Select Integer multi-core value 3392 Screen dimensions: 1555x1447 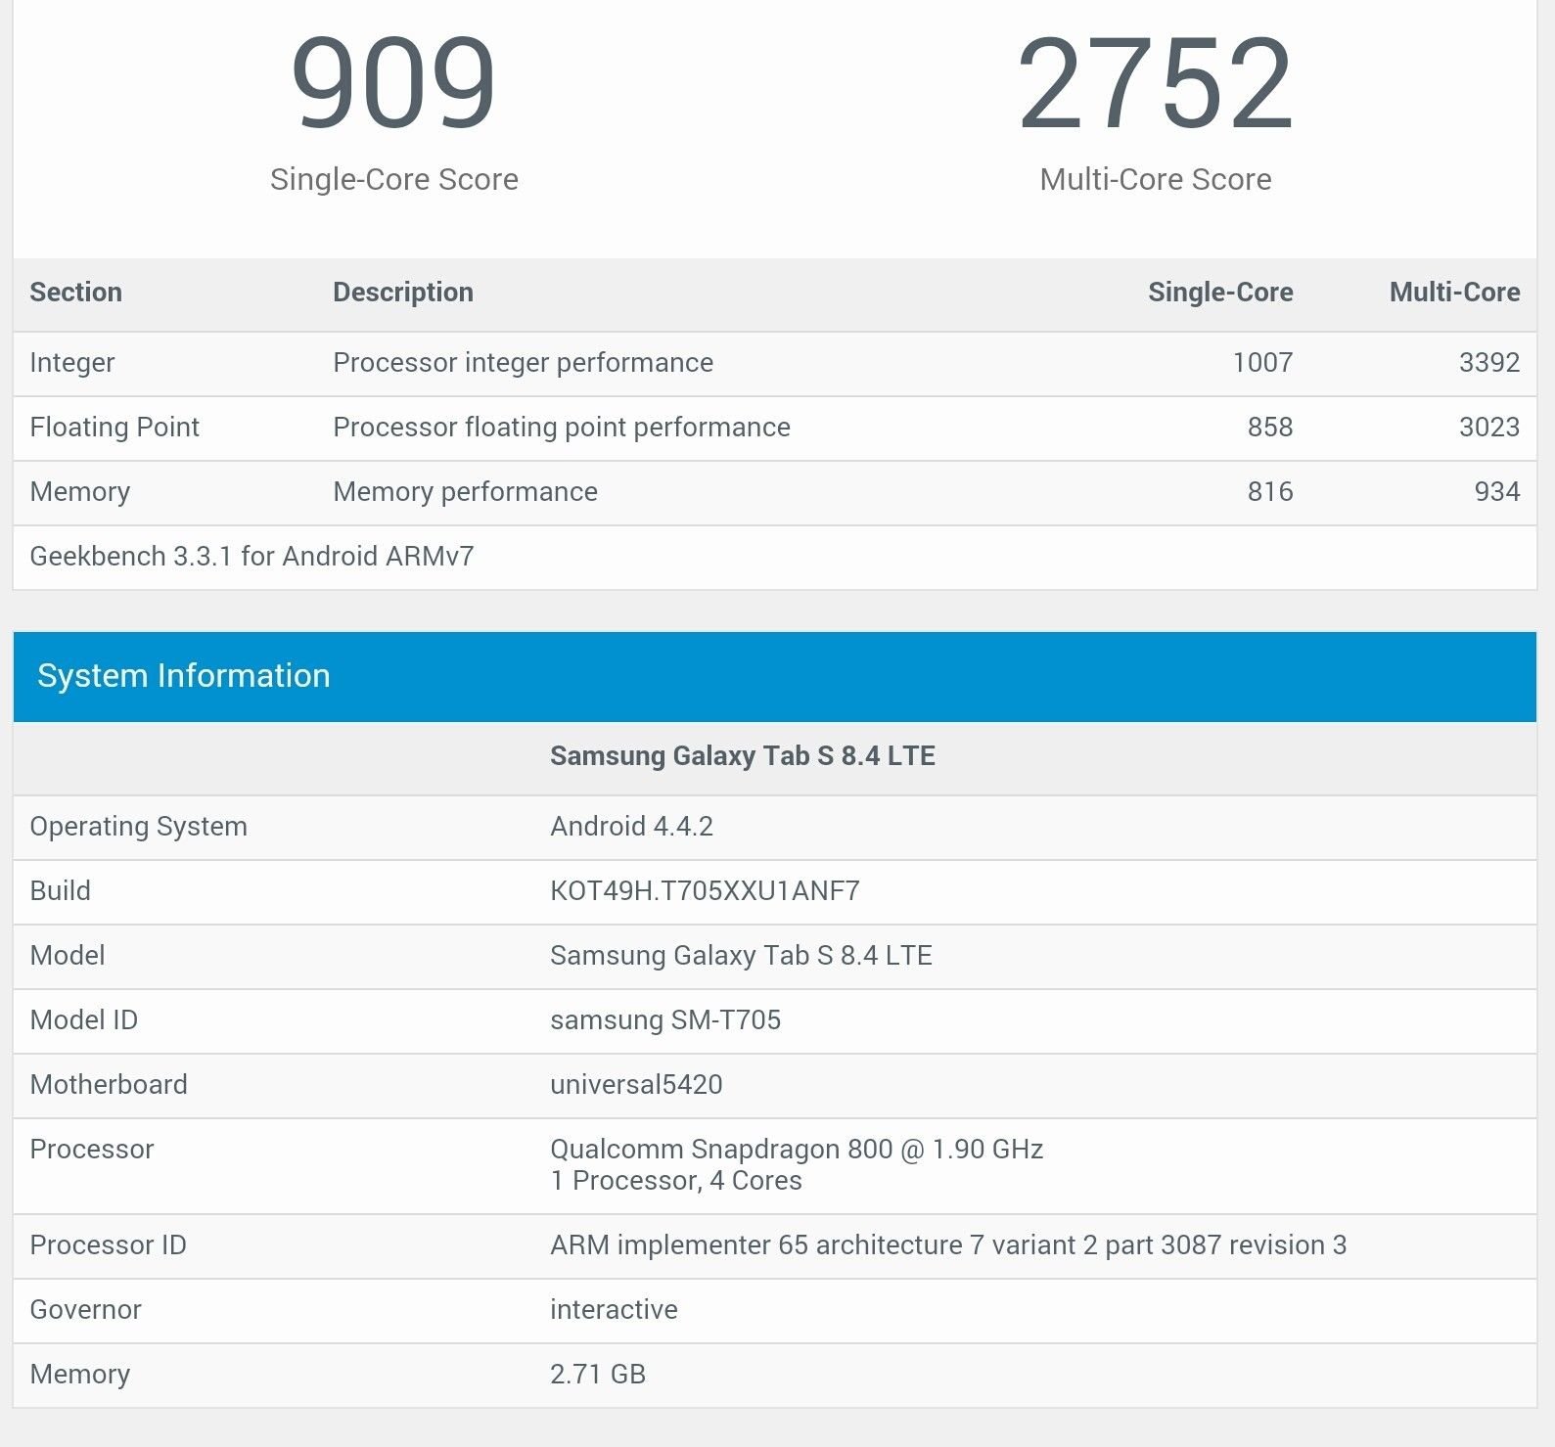point(1489,363)
